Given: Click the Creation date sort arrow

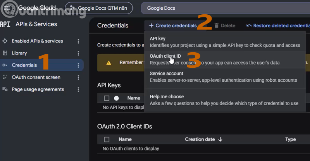Looking at the screenshot, I should (220, 139).
